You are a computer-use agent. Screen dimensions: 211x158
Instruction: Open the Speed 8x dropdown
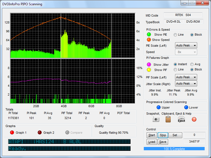pyautogui.click(x=186, y=52)
